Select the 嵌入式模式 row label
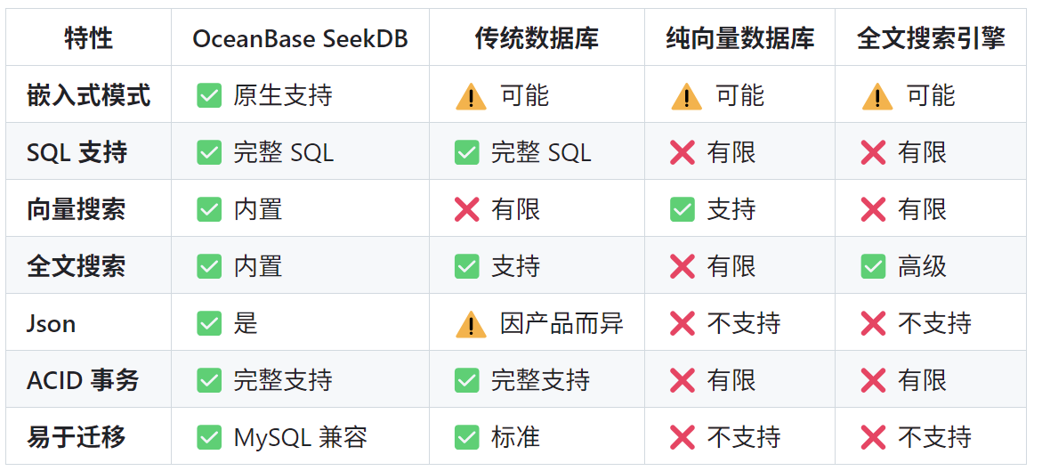The height and width of the screenshot is (471, 1042). (89, 95)
